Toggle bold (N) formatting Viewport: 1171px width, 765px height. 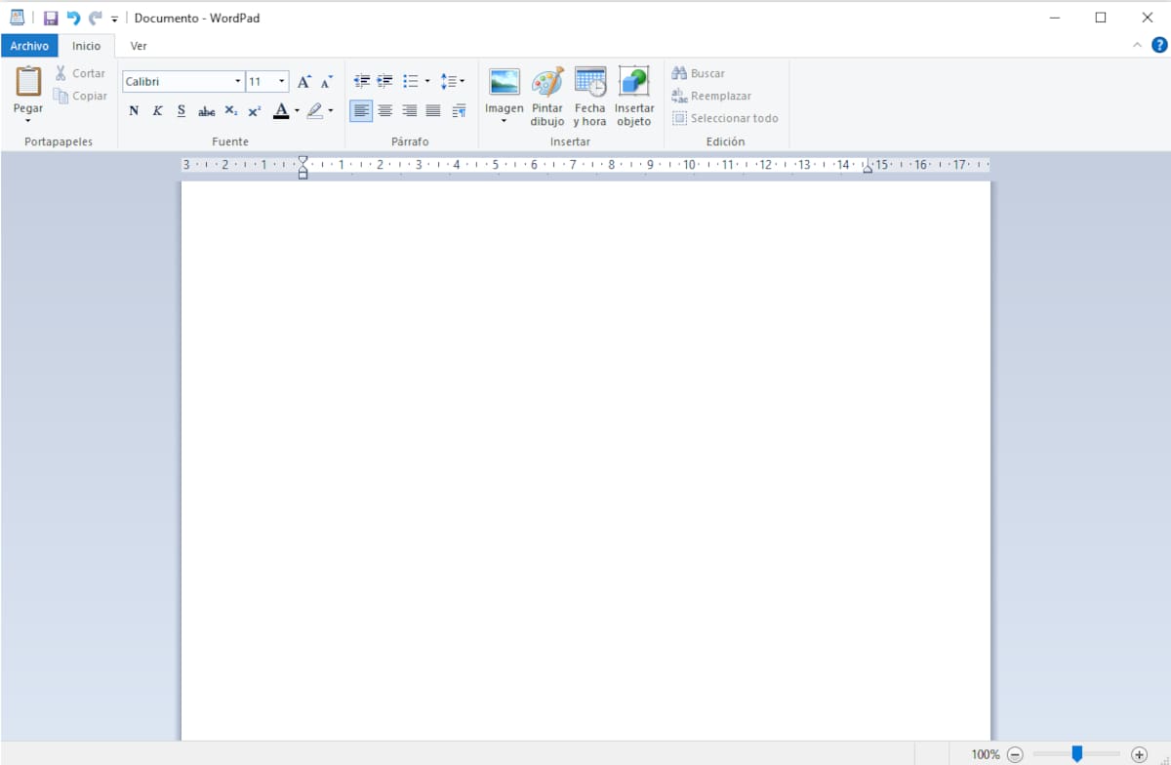coord(134,111)
